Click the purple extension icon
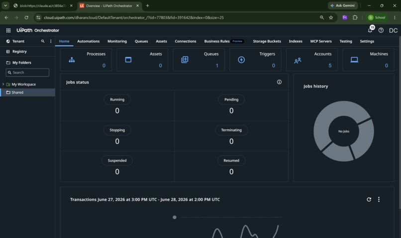 point(345,17)
